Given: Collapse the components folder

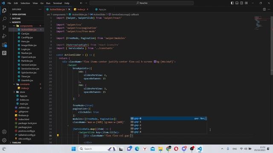Looking at the screenshot, I should coord(26,26).
